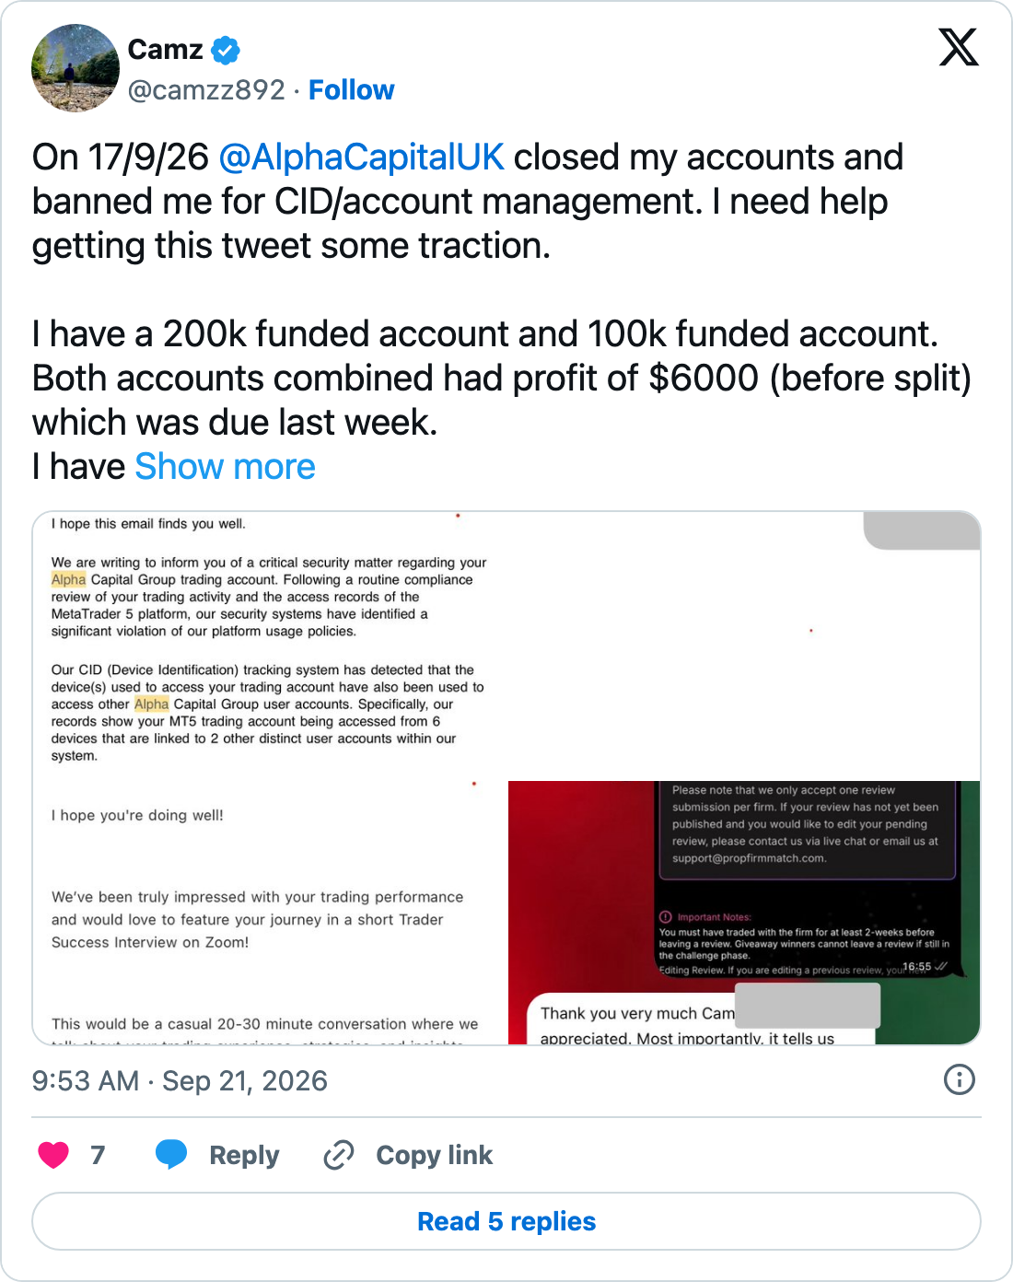Click the Camz display name

pos(165,50)
